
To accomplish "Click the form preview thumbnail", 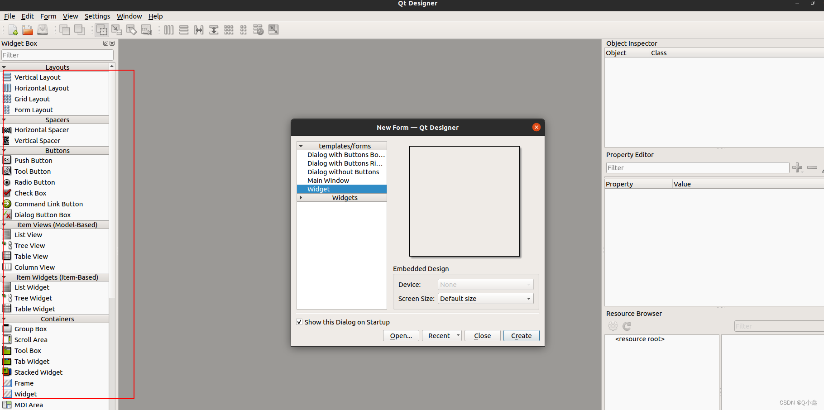I will tap(464, 201).
